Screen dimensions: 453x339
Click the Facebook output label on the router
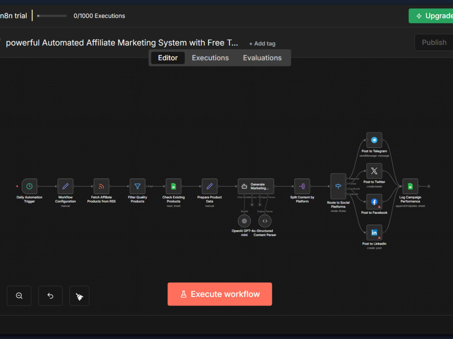pos(354,189)
